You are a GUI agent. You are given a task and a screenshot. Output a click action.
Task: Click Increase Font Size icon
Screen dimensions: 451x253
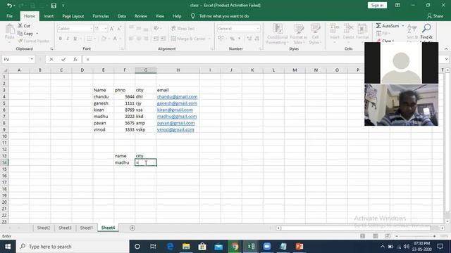pos(112,28)
